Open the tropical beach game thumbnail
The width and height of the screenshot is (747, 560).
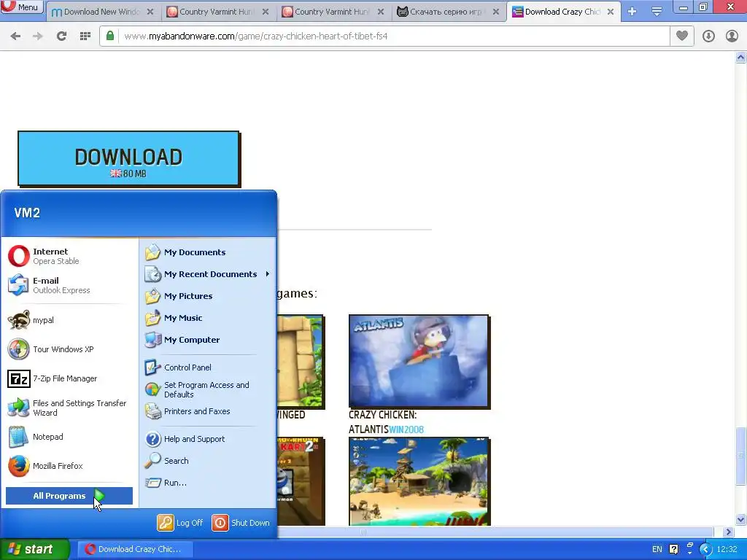coord(419,481)
